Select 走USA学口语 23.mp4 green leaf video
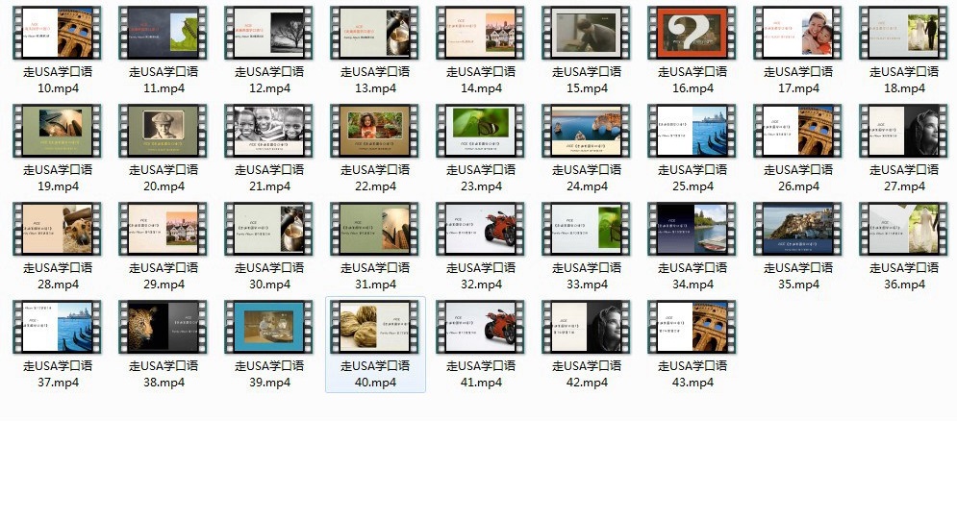This screenshot has height=520, width=957. 481,131
